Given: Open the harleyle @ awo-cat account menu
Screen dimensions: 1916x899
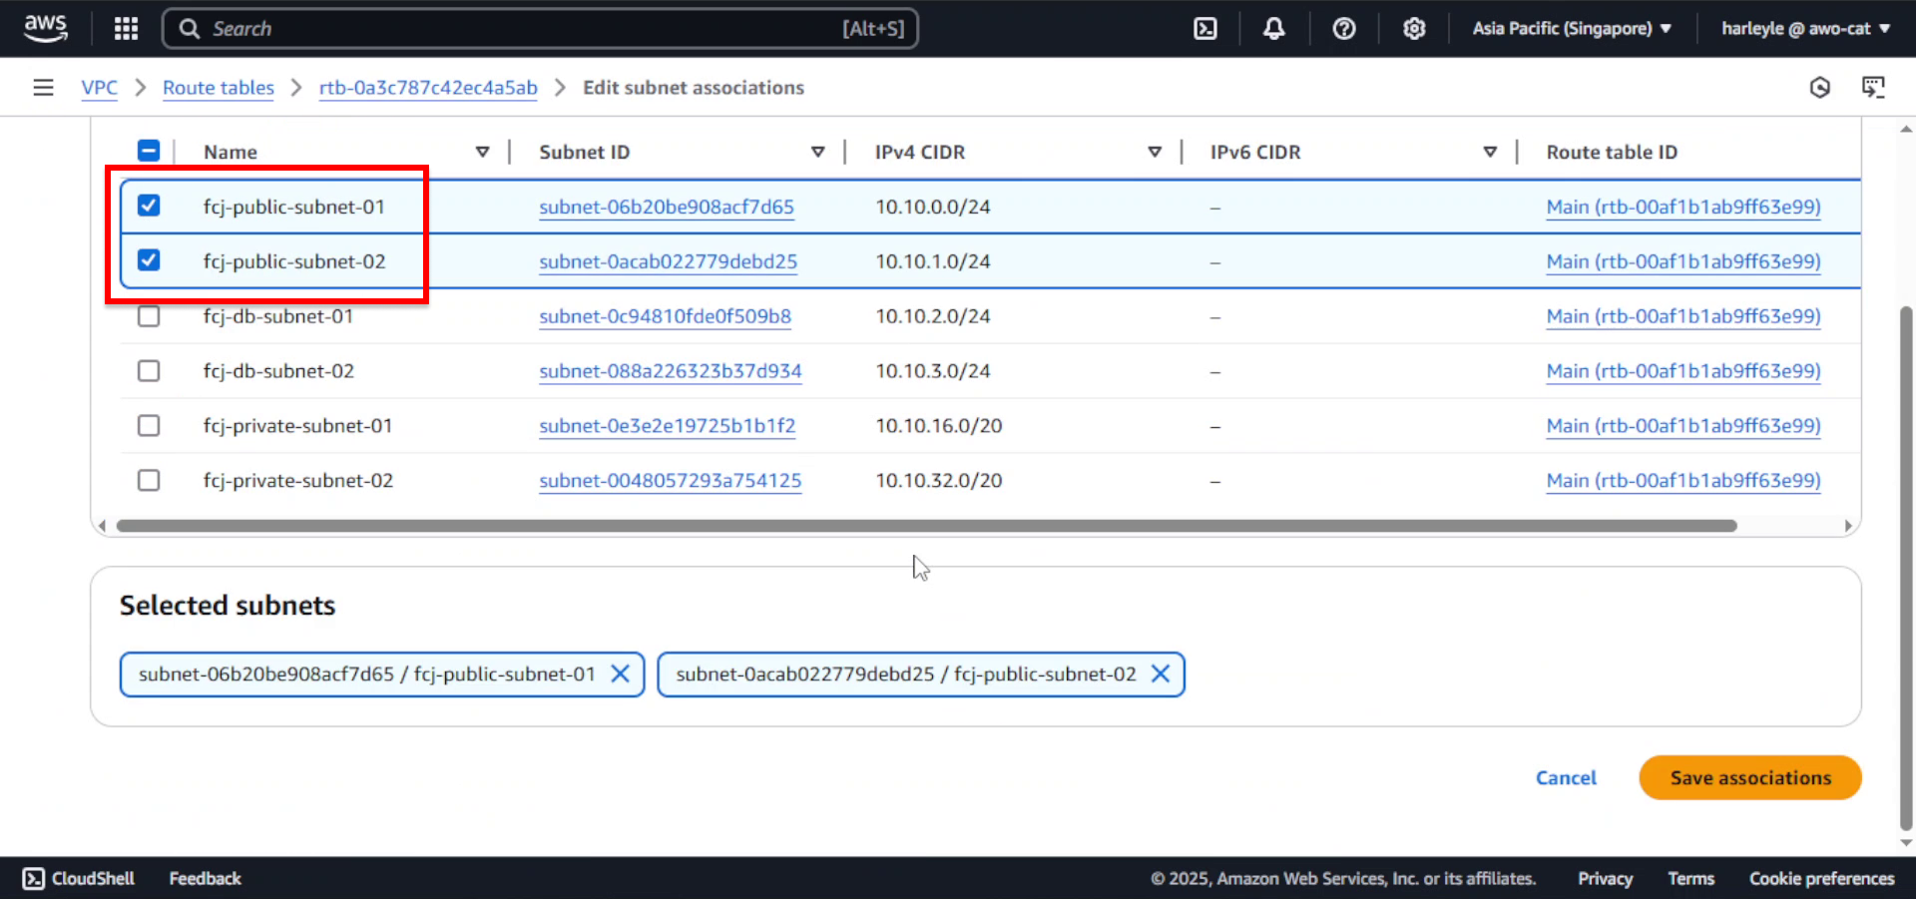Looking at the screenshot, I should (x=1805, y=29).
